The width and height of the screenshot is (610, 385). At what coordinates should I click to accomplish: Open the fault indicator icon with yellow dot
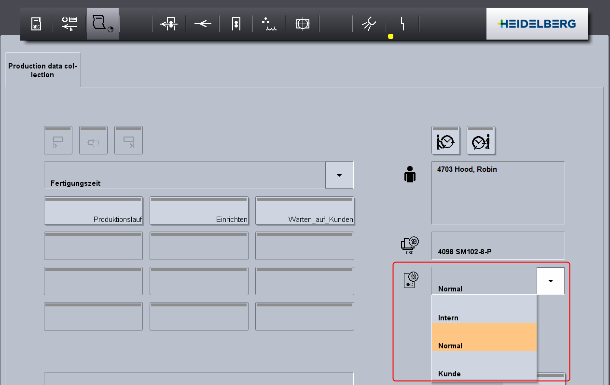(x=402, y=23)
